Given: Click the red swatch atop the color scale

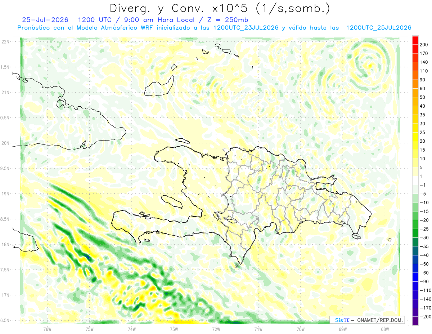Looking at the screenshot, I should click(x=415, y=40).
